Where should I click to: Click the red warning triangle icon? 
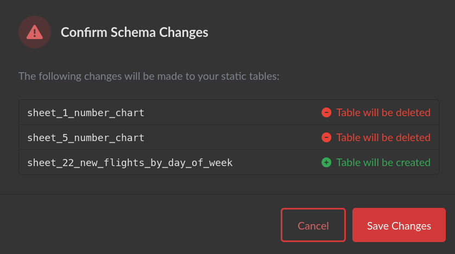coord(35,33)
